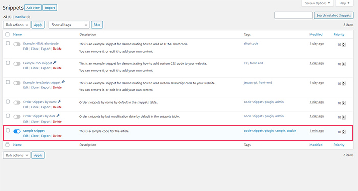The width and height of the screenshot is (358, 191).
Task: Check the Order snippets by date checkbox
Action: (x=8, y=116)
